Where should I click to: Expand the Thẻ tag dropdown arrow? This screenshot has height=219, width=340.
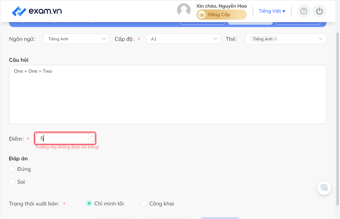(x=321, y=39)
